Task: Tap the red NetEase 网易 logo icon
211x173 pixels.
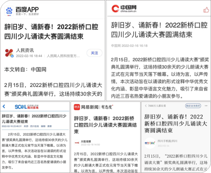Action: [x=77, y=107]
